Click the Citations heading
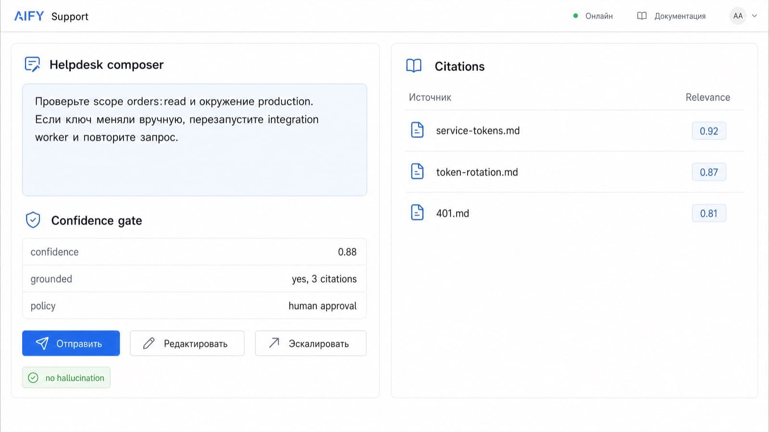Screen dimensions: 769x432 tap(459, 66)
